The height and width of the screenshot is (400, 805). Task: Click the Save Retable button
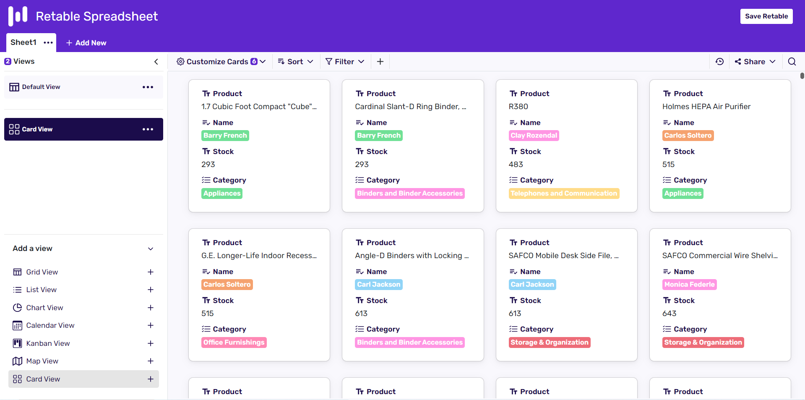point(766,16)
